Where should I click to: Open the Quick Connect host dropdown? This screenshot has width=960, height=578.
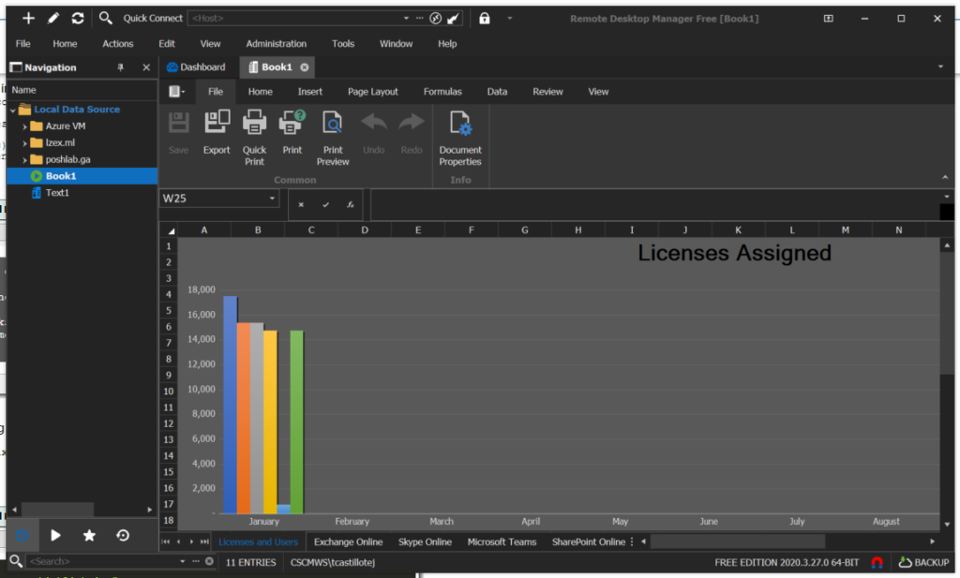[406, 18]
